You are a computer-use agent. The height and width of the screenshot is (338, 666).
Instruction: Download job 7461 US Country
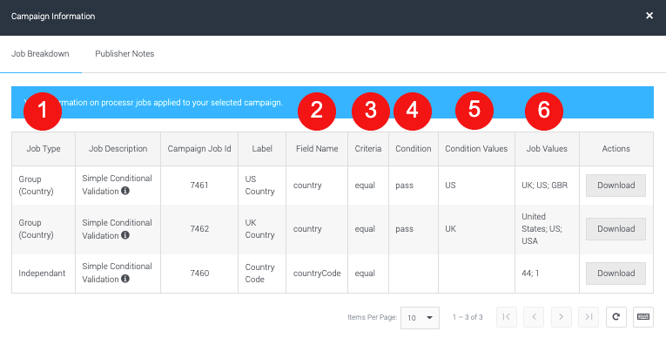[x=616, y=186]
